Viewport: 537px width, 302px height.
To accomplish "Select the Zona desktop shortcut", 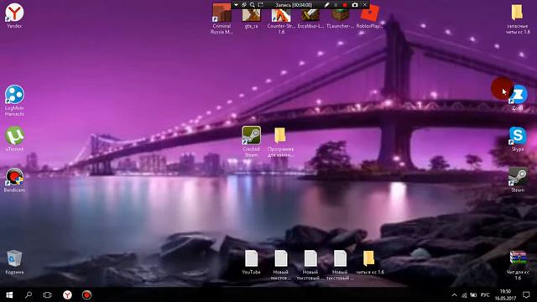I will click(518, 96).
